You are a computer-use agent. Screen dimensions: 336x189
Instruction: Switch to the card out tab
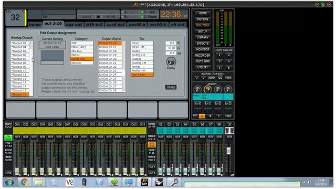115,25
